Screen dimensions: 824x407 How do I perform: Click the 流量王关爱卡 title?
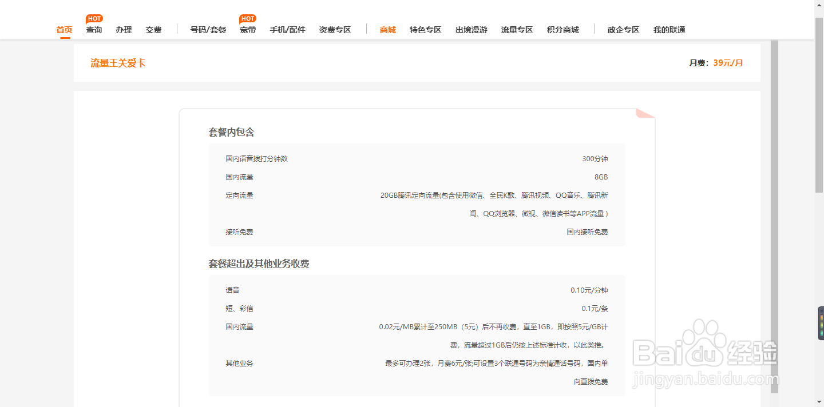click(x=118, y=63)
